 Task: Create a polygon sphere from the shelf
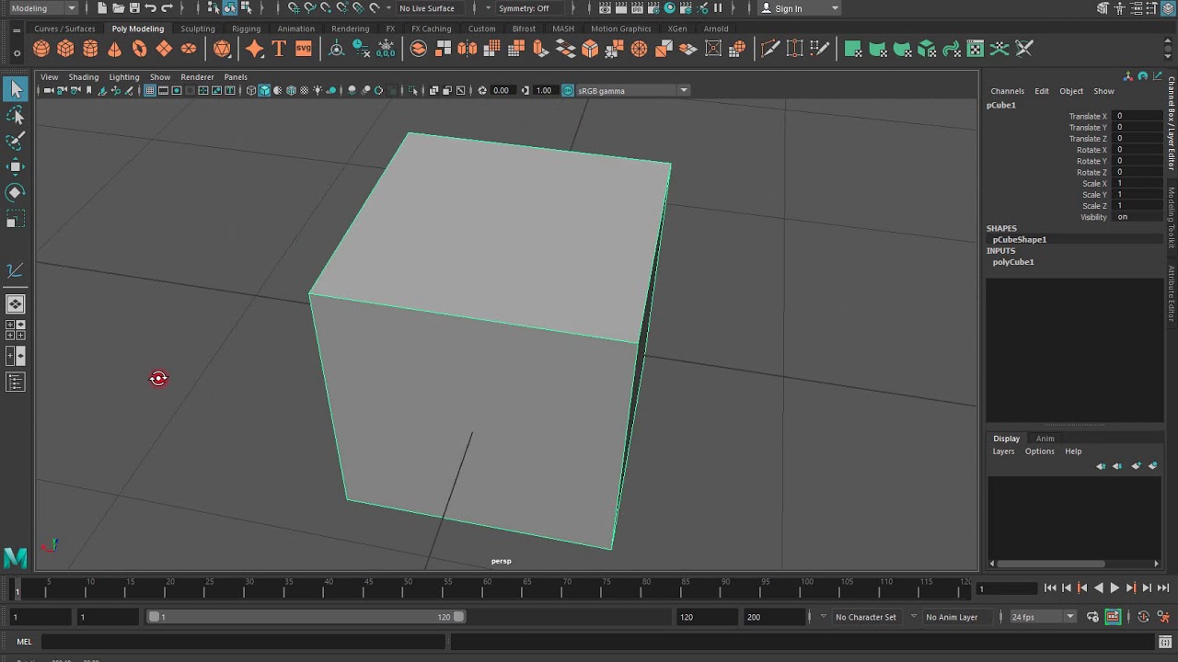tap(41, 49)
